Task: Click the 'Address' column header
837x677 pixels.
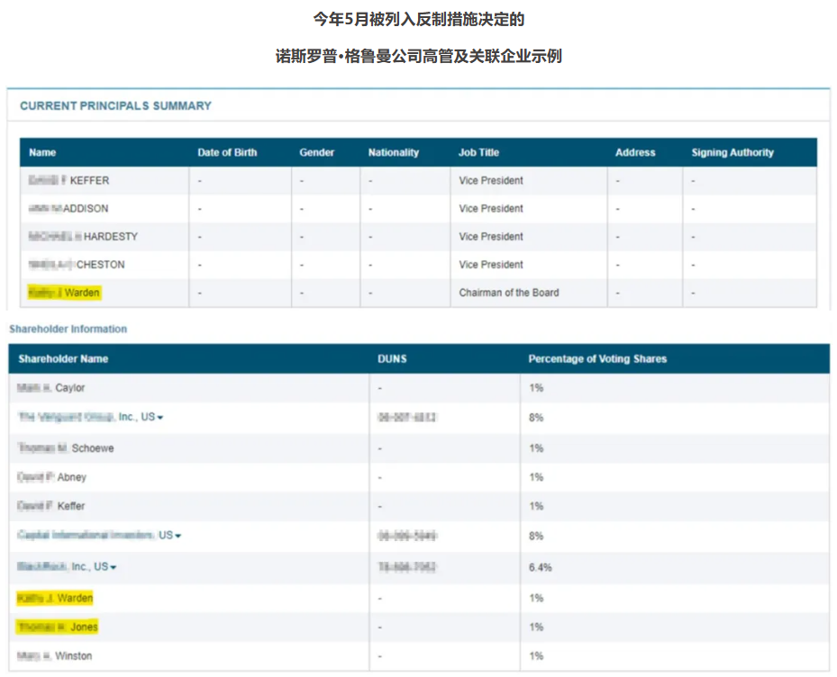Action: pos(635,152)
